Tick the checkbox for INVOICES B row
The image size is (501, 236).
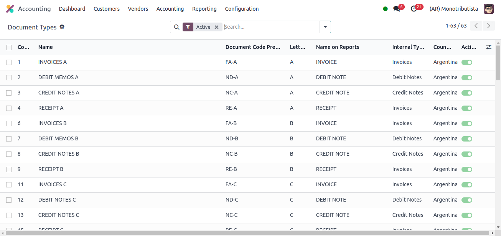pyautogui.click(x=9, y=124)
